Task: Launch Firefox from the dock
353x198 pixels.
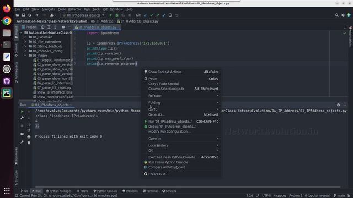Action: [7, 9]
